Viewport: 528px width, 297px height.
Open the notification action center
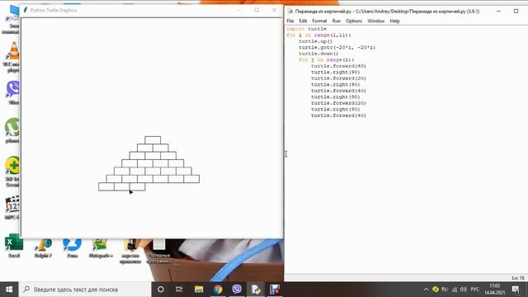pyautogui.click(x=516, y=290)
